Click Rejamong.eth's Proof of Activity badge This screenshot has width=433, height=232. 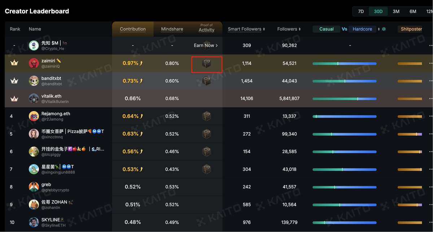pos(206,116)
